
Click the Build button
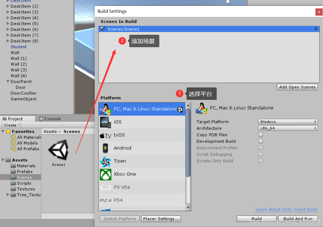pos(256,219)
